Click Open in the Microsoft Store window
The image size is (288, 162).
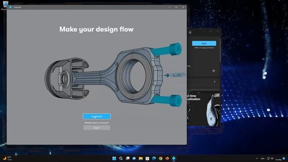(x=204, y=43)
